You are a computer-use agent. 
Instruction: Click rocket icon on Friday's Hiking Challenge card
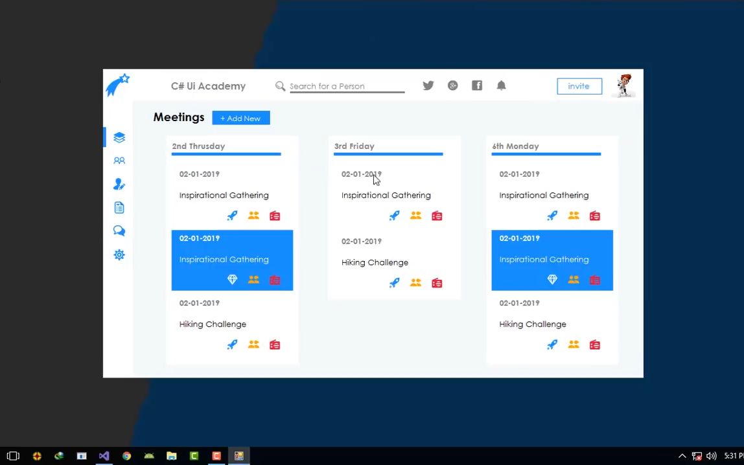(x=394, y=283)
